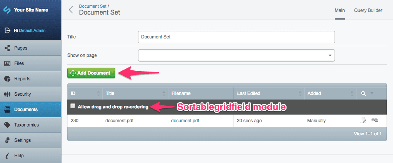The image size is (393, 163).
Task: Click the logout icon beside Hi Default Admin
Action: [7, 30]
